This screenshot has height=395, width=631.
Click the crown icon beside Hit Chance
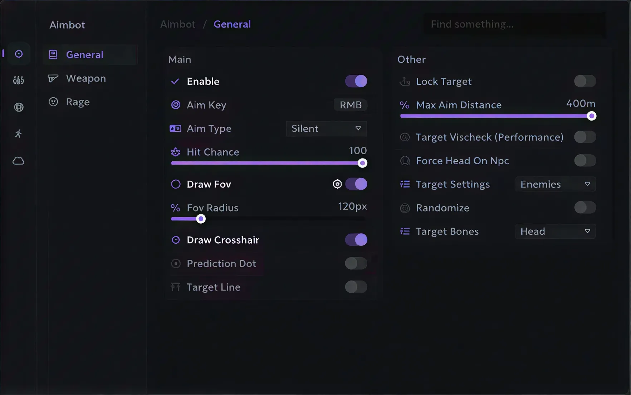175,152
